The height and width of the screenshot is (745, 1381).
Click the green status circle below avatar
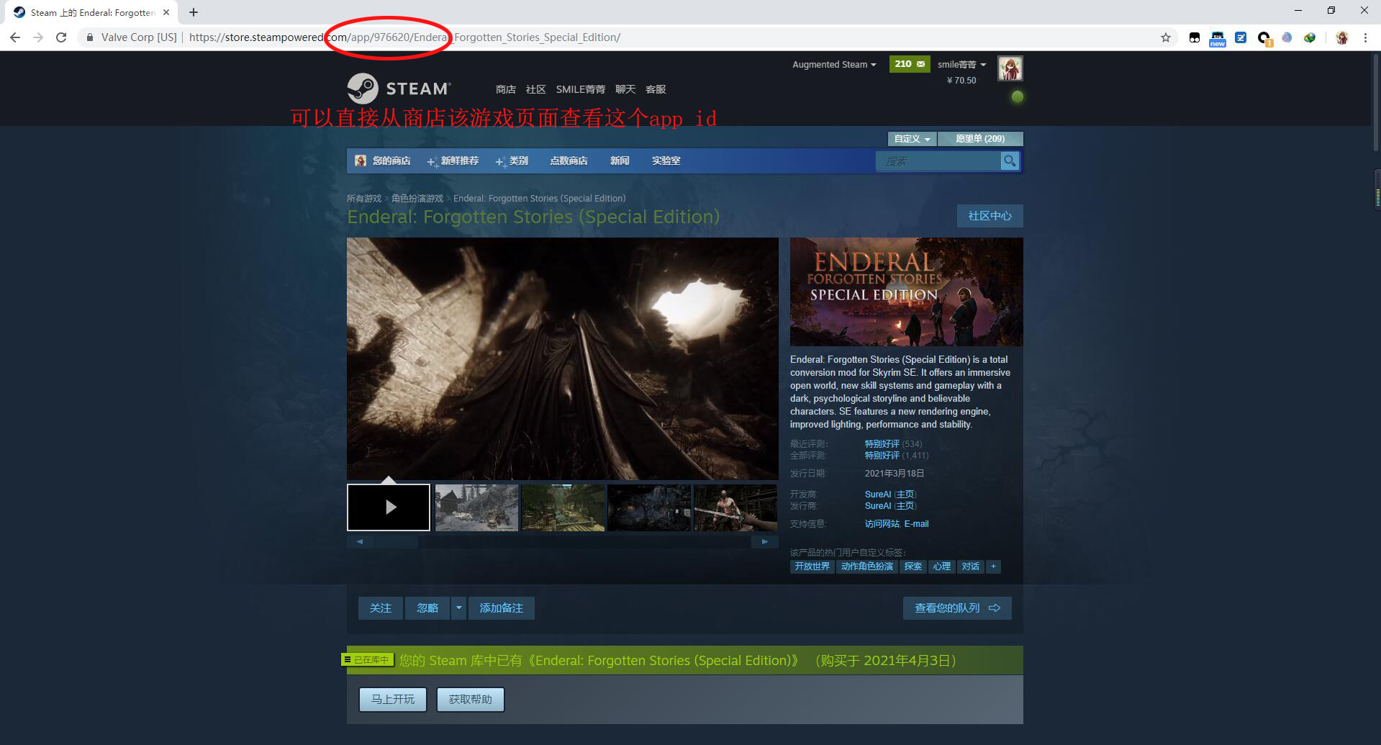[x=1017, y=96]
